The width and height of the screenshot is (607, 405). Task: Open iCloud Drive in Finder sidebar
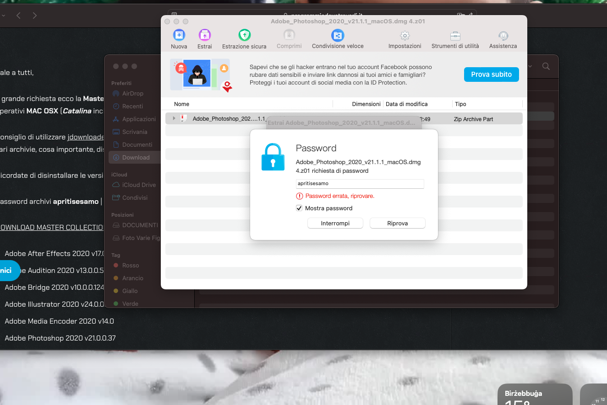pyautogui.click(x=134, y=185)
